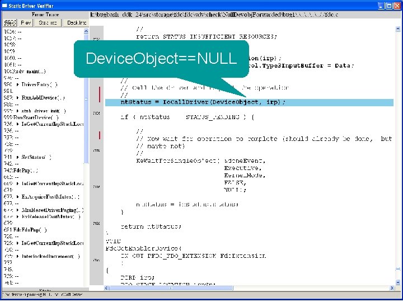Close the Static Driver Verifier window

[397, 6]
